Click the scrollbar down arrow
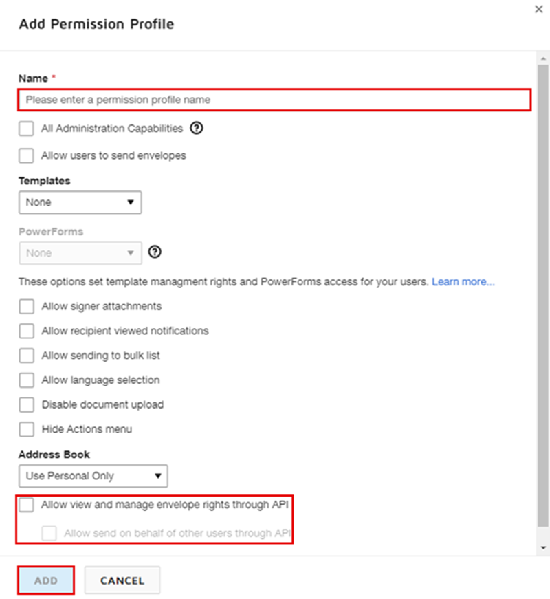The height and width of the screenshot is (599, 550). (543, 548)
